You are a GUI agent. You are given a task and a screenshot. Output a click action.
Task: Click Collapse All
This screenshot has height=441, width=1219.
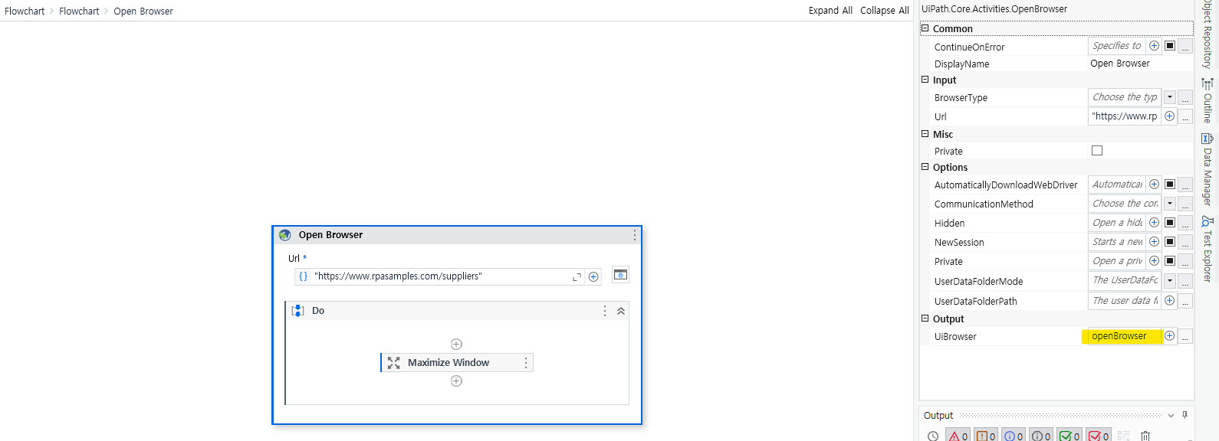885,11
